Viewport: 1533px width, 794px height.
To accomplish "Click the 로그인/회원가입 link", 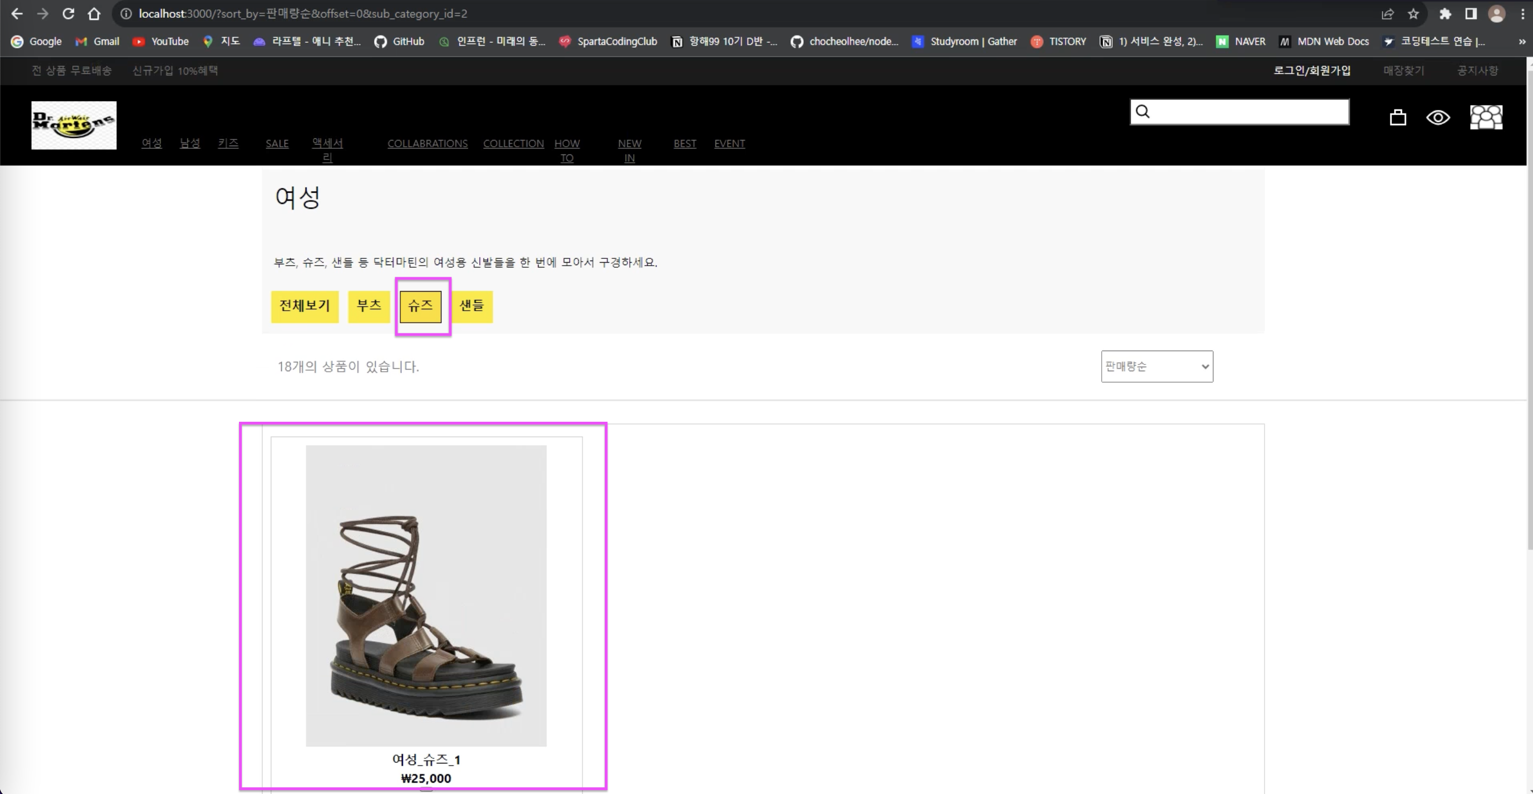I will pyautogui.click(x=1312, y=71).
